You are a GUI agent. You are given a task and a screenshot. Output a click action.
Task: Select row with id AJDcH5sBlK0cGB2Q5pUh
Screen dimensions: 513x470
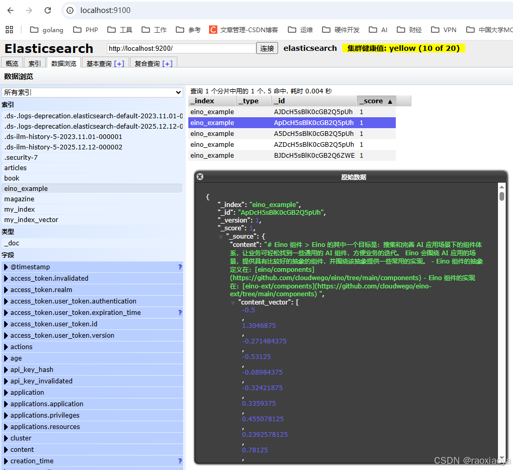(x=292, y=112)
